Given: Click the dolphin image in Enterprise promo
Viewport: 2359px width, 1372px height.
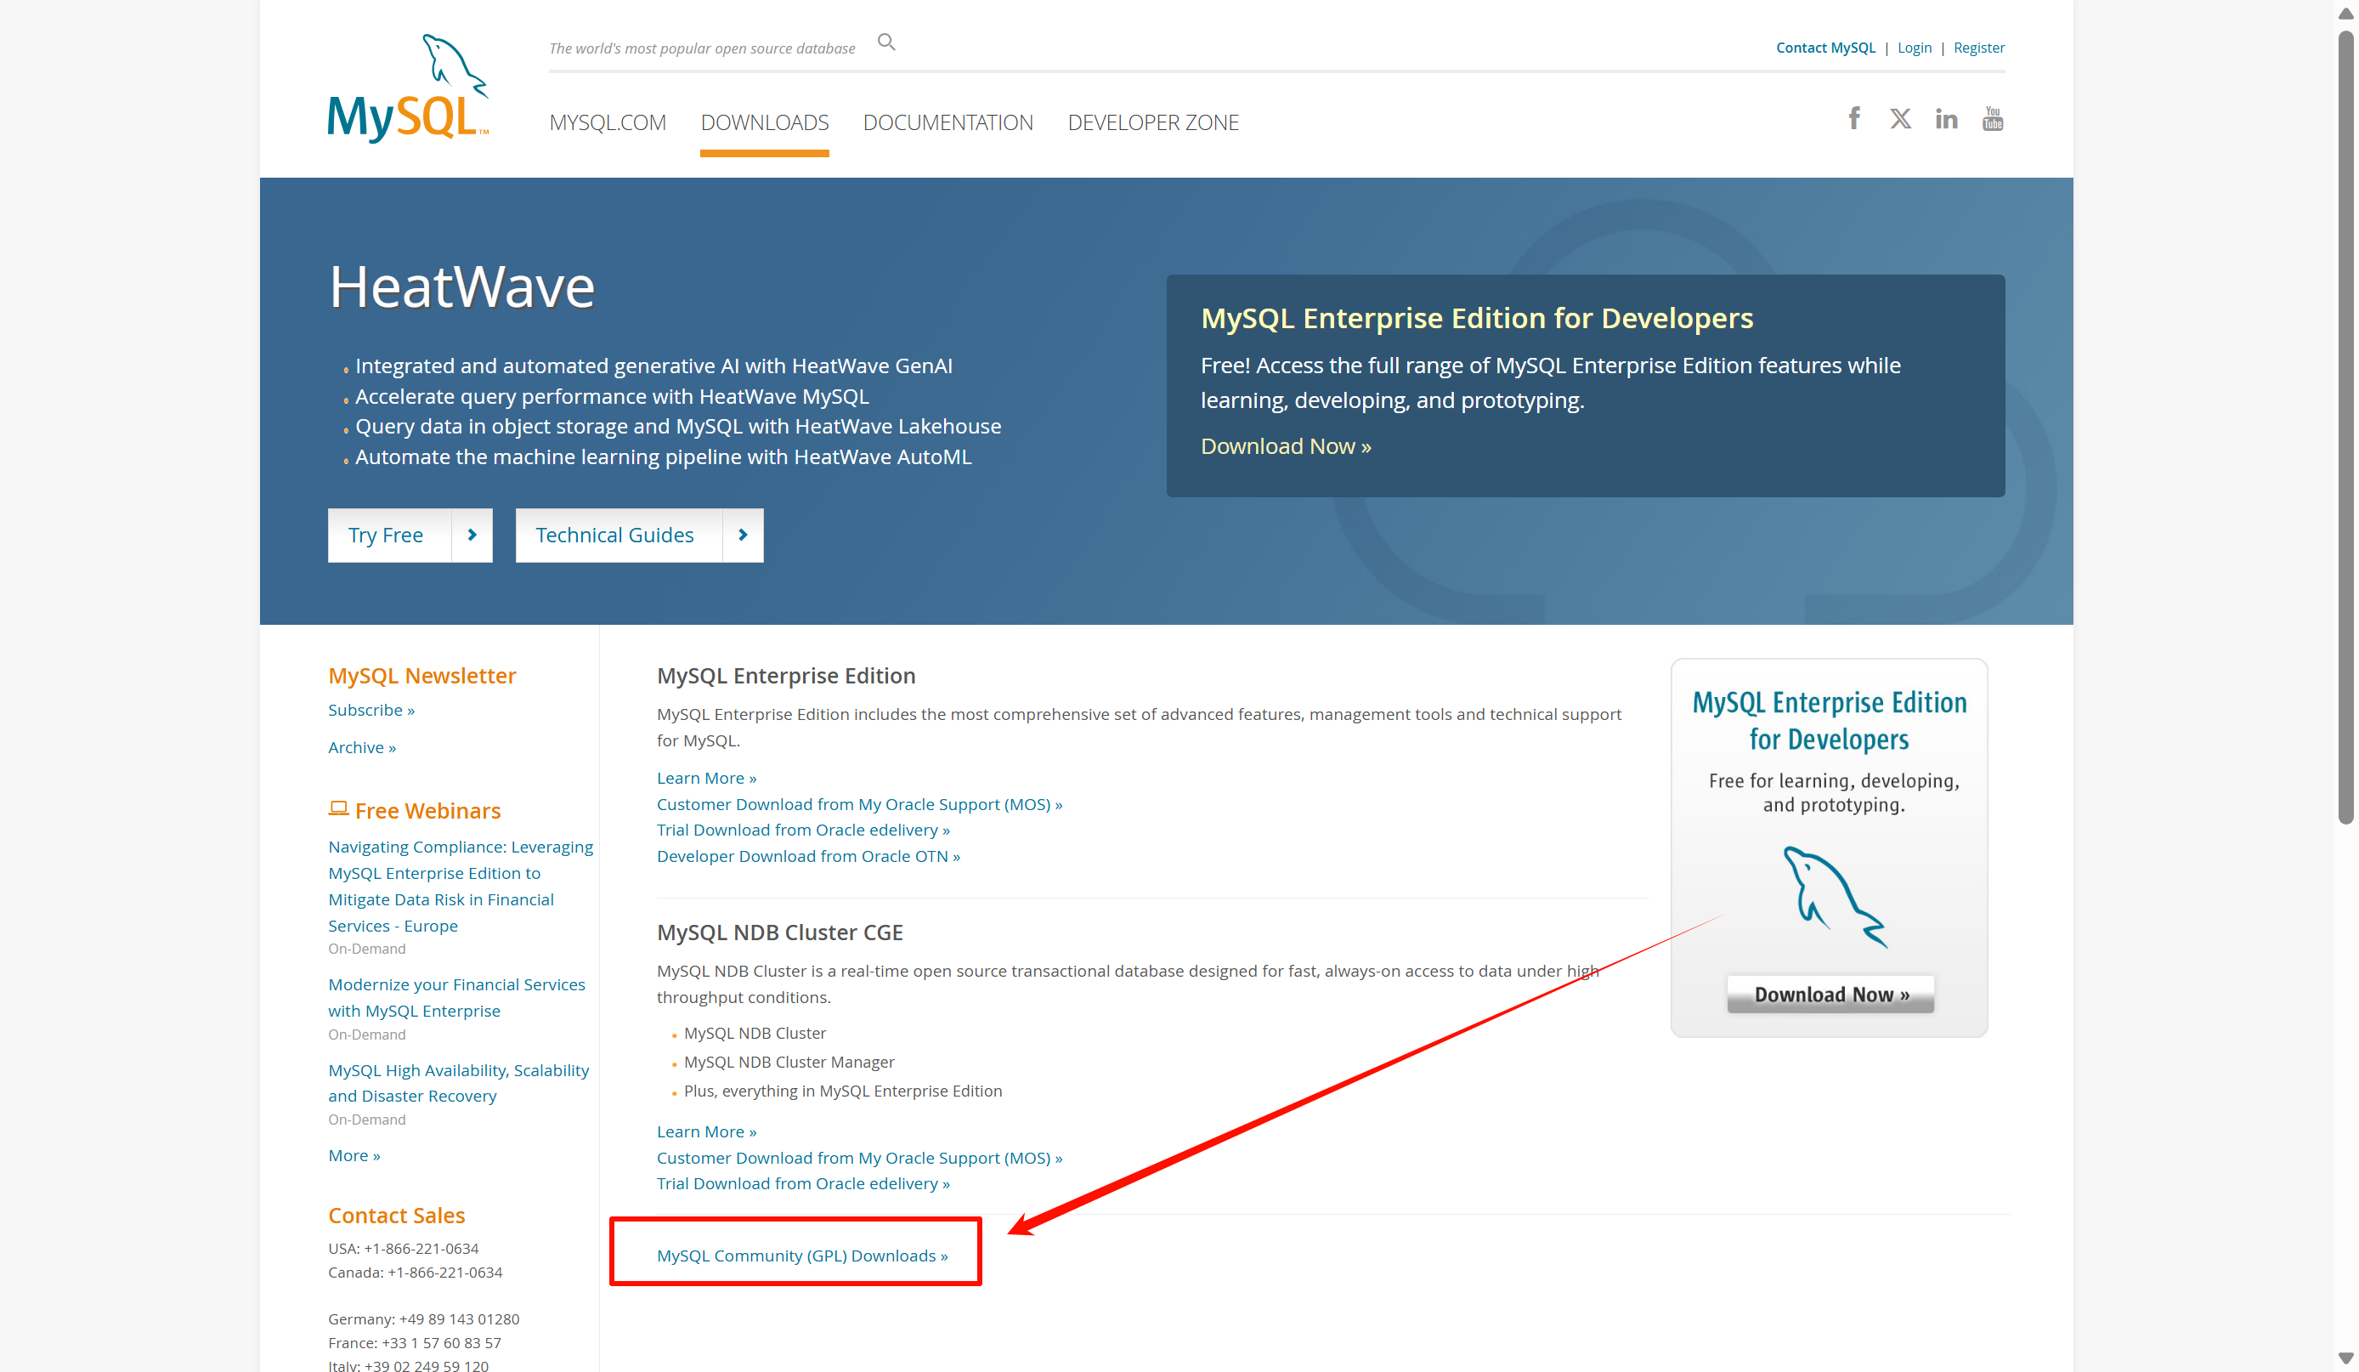Looking at the screenshot, I should coord(1833,896).
